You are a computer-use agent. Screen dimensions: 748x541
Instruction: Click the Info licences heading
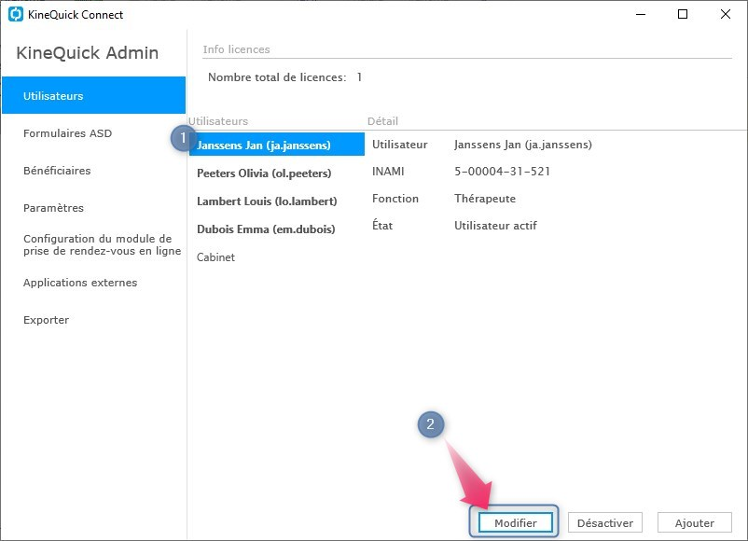[236, 49]
